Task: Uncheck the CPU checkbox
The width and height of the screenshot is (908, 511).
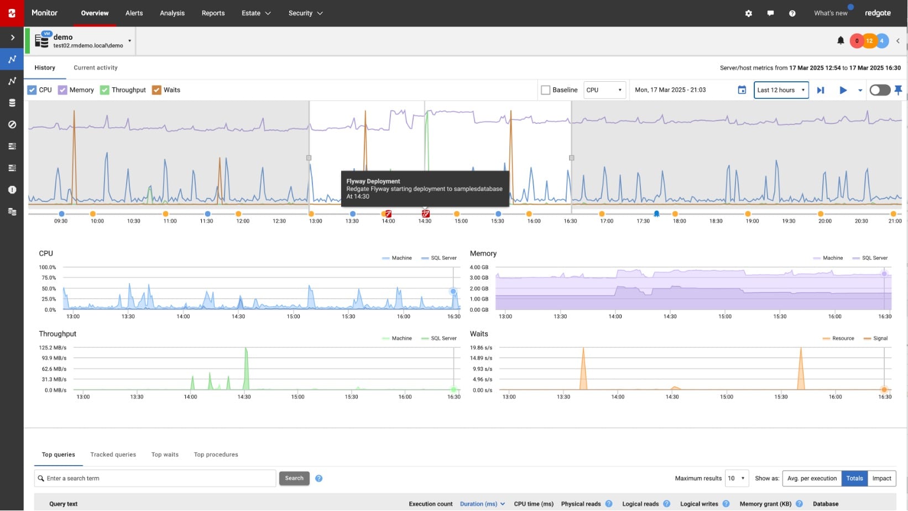Action: tap(32, 90)
